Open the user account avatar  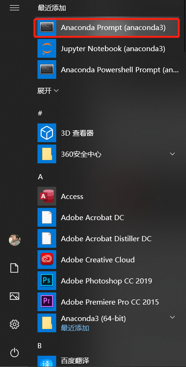coord(15,240)
